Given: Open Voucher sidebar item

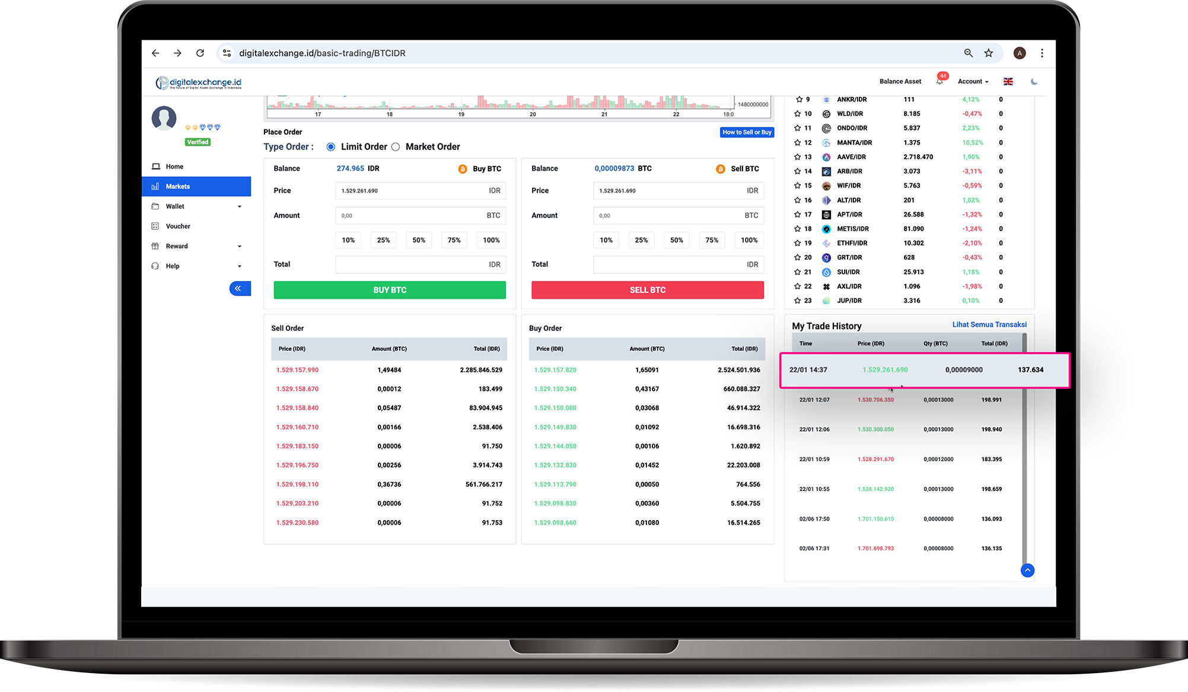Looking at the screenshot, I should tap(178, 227).
